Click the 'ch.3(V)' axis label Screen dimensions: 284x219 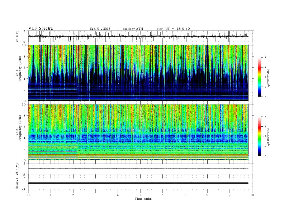click(x=17, y=169)
